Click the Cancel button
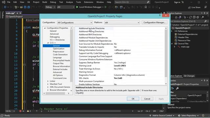This screenshot has height=118, width=210. 147,99
